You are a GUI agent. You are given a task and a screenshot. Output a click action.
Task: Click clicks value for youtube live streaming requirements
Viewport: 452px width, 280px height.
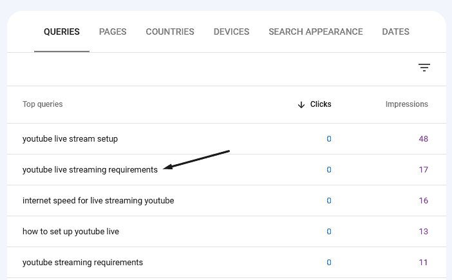pos(329,170)
